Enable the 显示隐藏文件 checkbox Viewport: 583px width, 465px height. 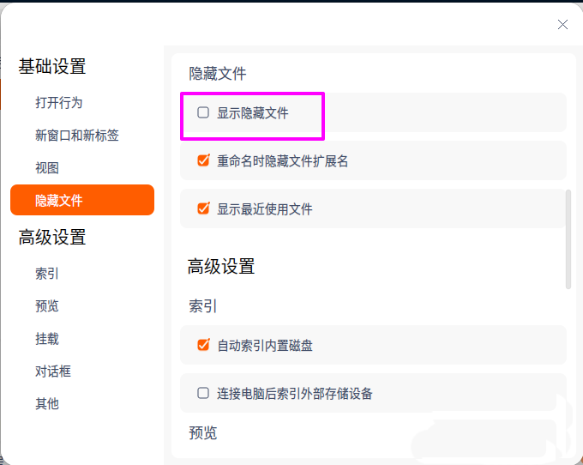pyautogui.click(x=203, y=112)
